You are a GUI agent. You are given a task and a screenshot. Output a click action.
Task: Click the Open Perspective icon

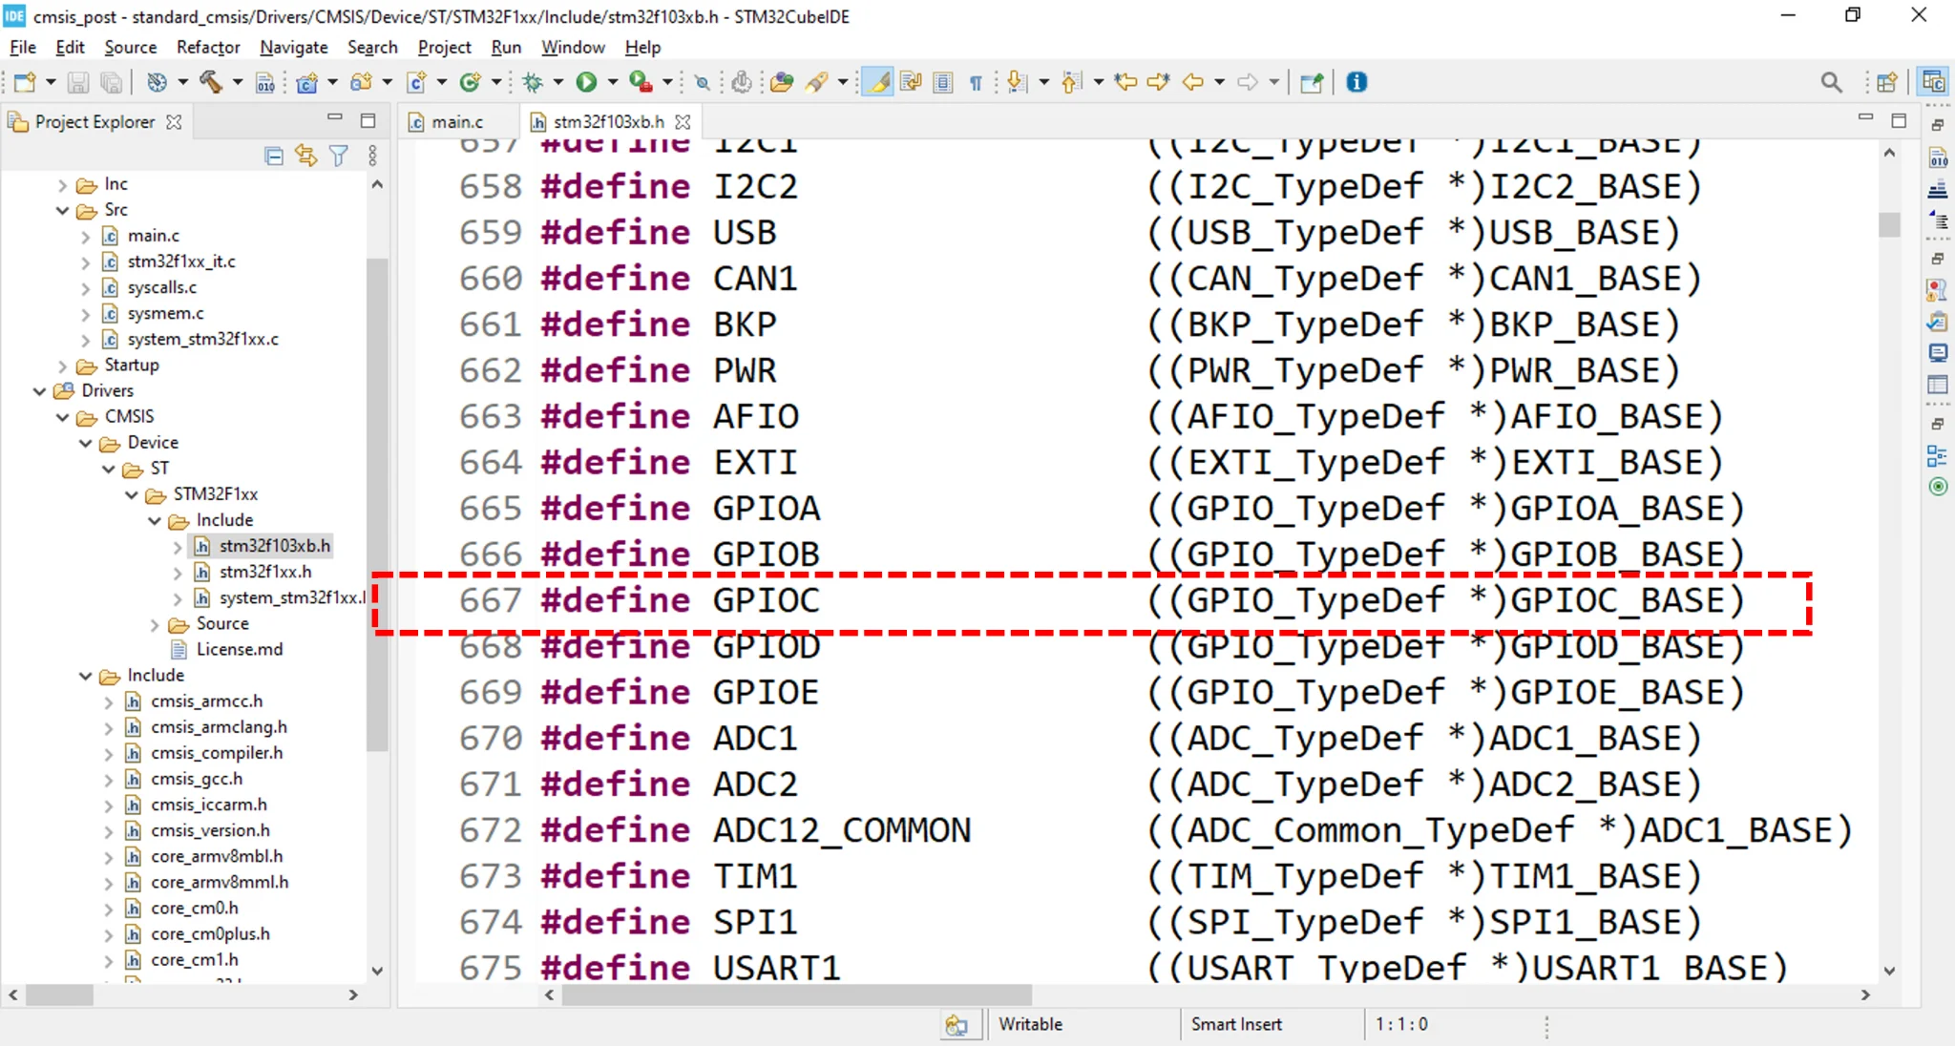point(1886,82)
